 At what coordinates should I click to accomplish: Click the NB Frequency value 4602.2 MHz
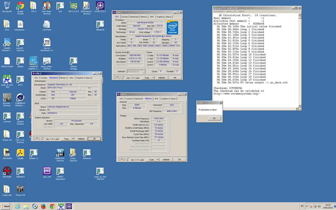172,111
